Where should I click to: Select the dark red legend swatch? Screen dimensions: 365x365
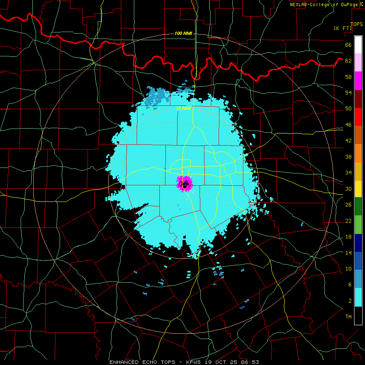[358, 99]
